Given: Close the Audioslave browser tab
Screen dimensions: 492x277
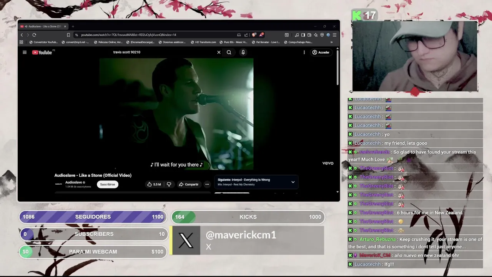Looking at the screenshot, I should 65,27.
